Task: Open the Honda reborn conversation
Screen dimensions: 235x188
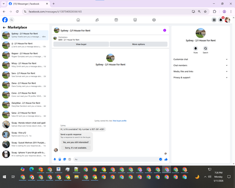Action: pyautogui.click(x=25, y=124)
